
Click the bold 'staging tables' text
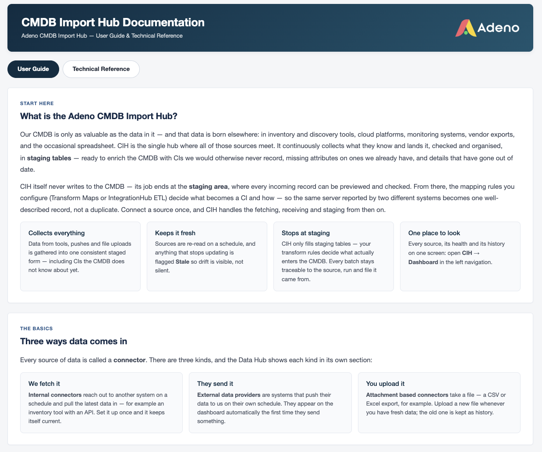49,158
